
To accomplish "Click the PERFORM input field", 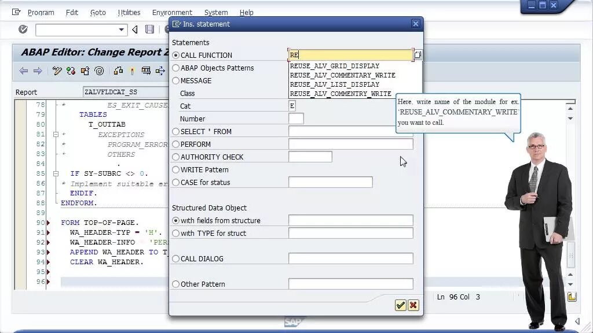I will (x=350, y=144).
